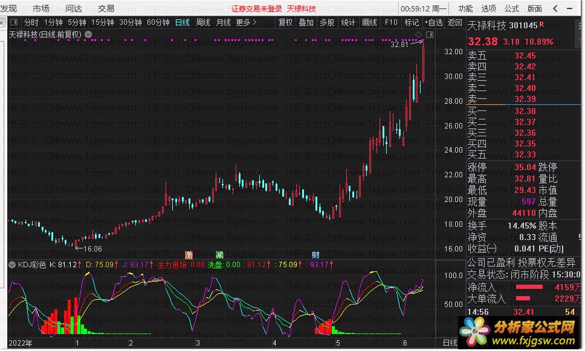Click the 16.06 low price label
Viewport: 585px width, 351px height.
92,248
